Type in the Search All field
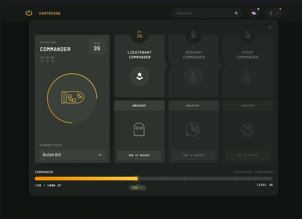Image resolution: width=302 pixels, height=219 pixels. [203, 13]
